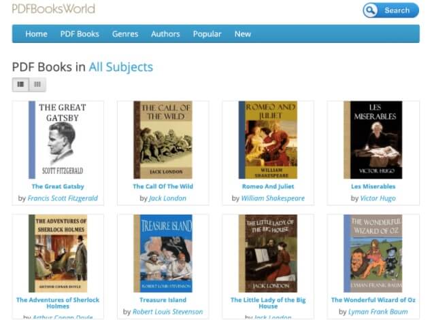Switch to list view layout

coord(20,85)
